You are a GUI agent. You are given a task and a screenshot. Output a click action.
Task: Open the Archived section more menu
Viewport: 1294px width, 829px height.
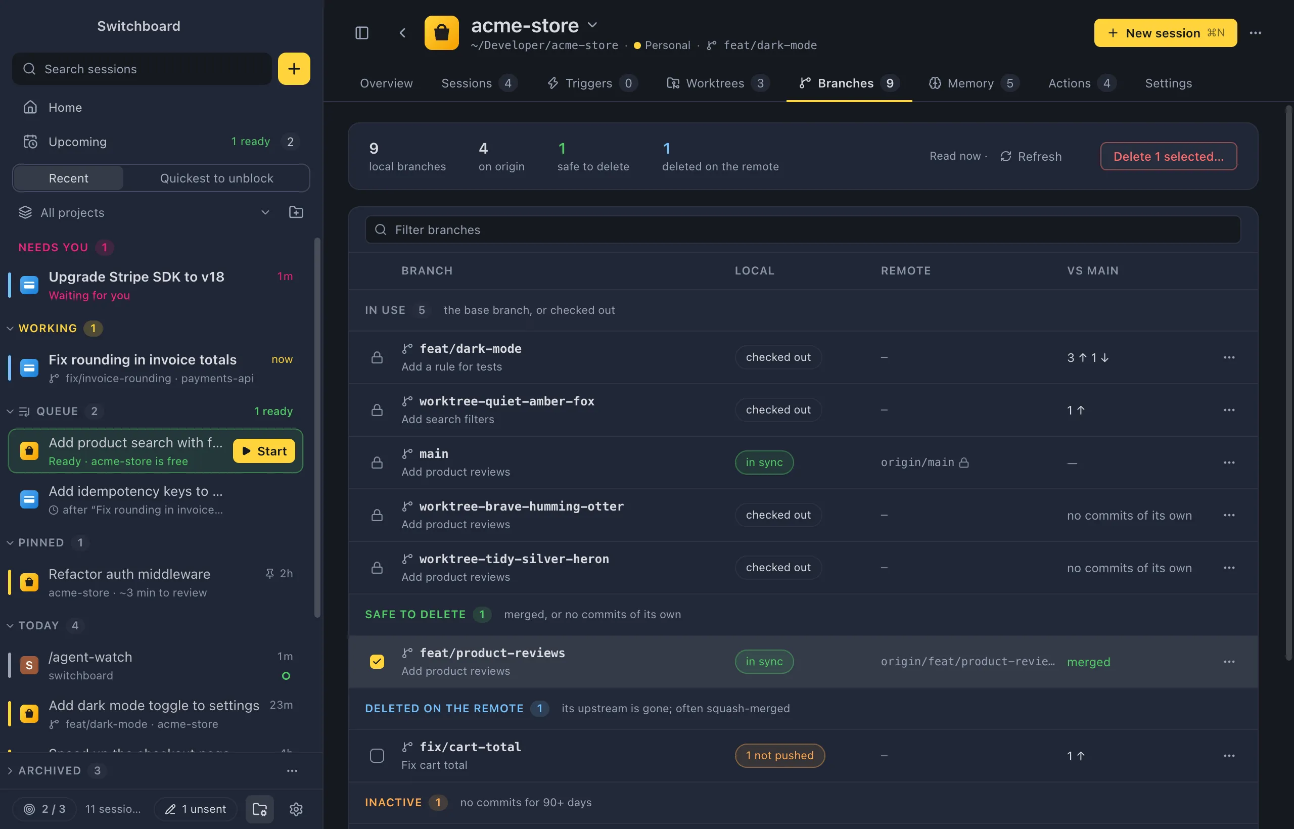[x=292, y=771]
